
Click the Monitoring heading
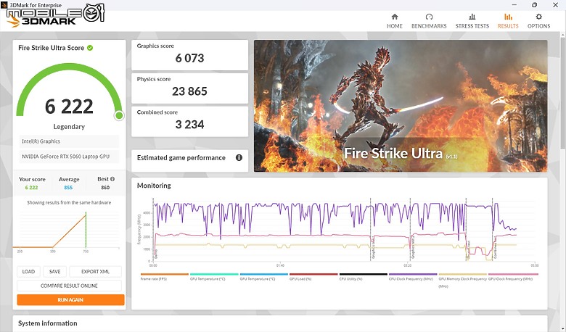coord(154,186)
